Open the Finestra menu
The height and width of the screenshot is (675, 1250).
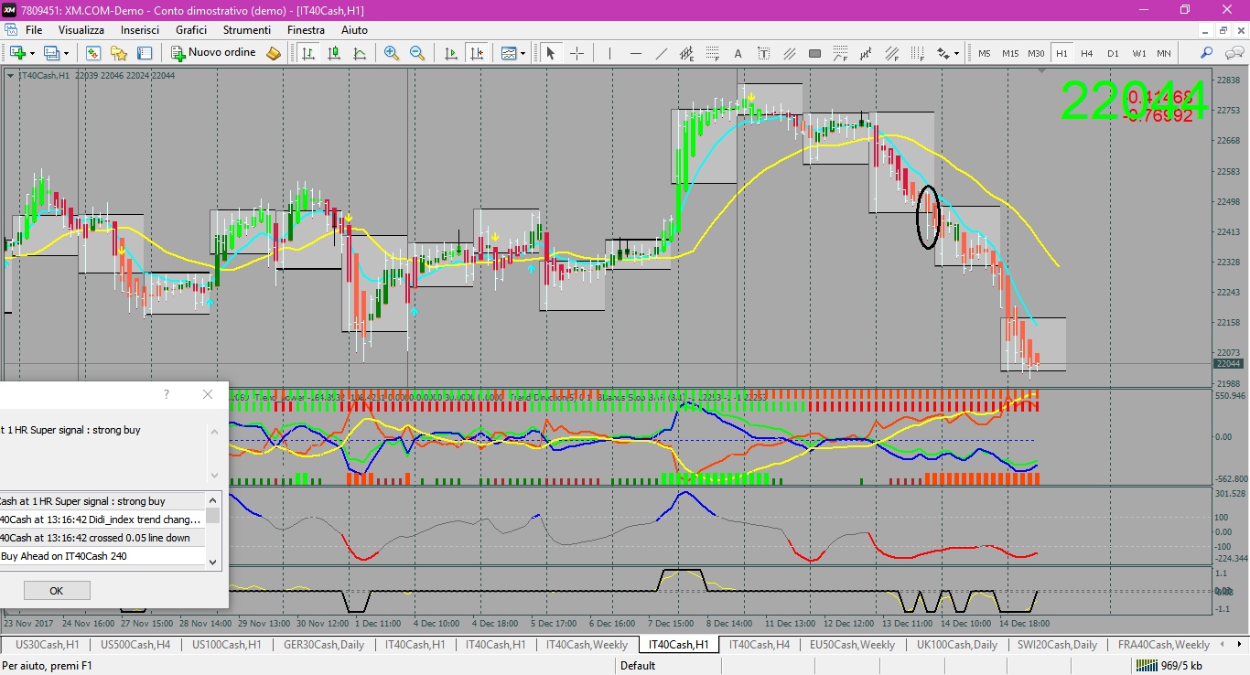click(x=306, y=30)
